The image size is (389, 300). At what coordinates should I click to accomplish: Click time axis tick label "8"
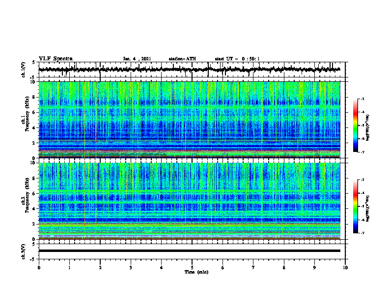point(284,268)
